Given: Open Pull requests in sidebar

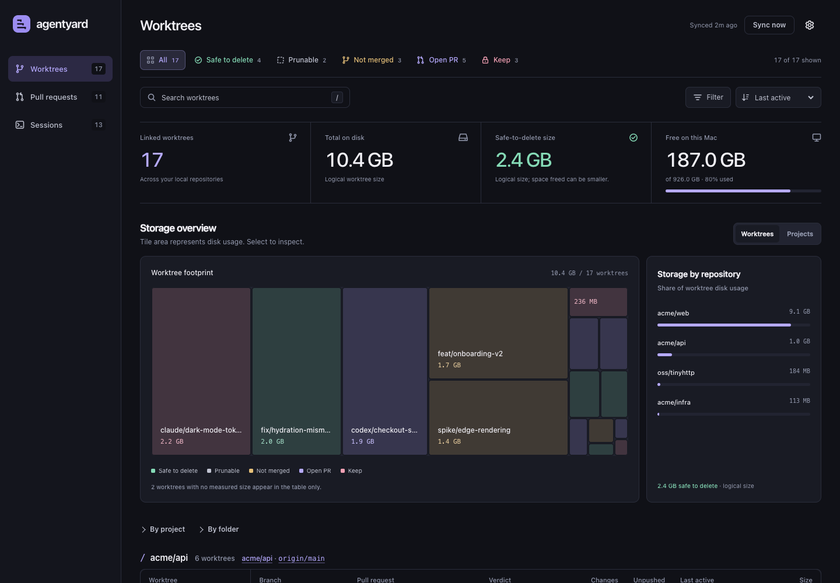Looking at the screenshot, I should click(60, 97).
